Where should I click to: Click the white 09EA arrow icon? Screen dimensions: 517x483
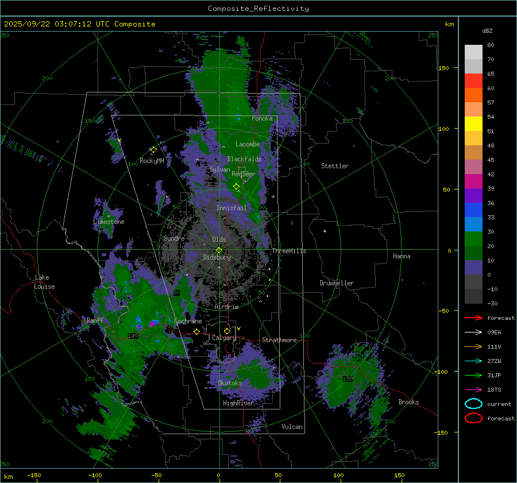pyautogui.click(x=473, y=332)
